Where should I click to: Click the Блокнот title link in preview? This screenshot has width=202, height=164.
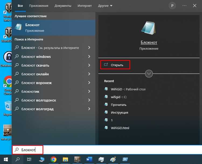pyautogui.click(x=149, y=42)
